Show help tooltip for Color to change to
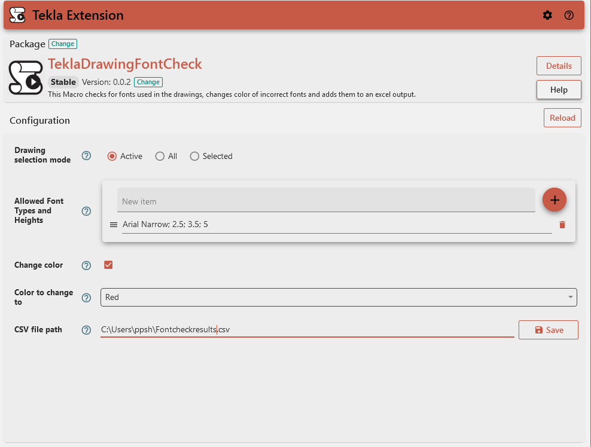591x447 pixels. pos(86,298)
